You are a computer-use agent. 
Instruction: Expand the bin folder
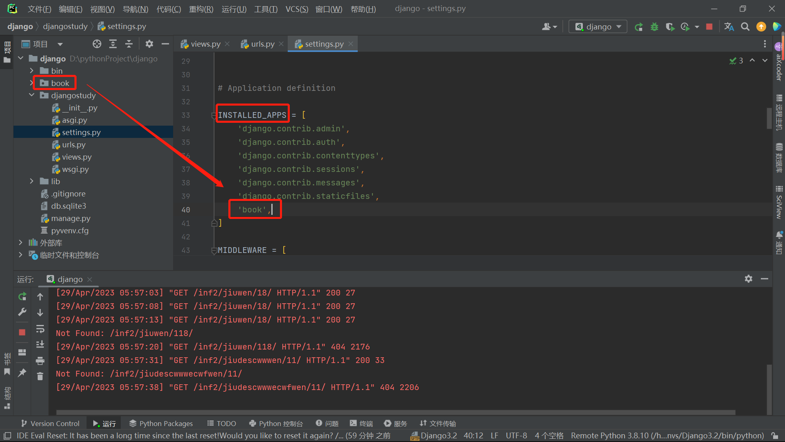coord(32,71)
